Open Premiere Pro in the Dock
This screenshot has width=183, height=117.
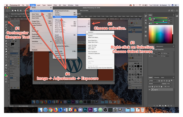click(x=90, y=110)
